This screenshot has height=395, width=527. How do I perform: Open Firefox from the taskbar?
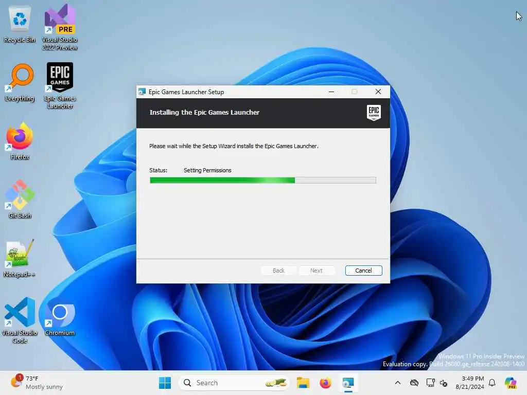[325, 383]
